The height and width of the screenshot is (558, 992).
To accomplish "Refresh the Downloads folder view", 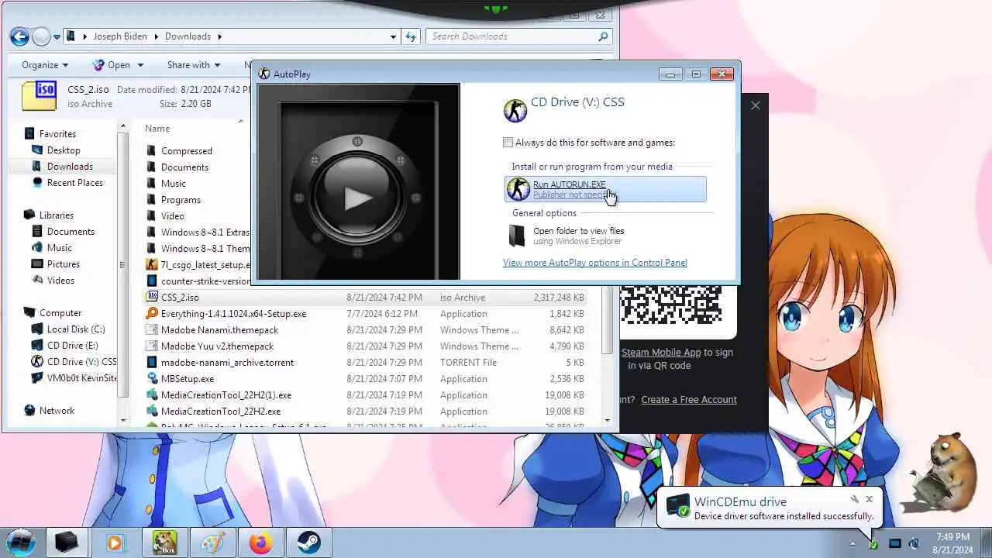I will [x=411, y=36].
